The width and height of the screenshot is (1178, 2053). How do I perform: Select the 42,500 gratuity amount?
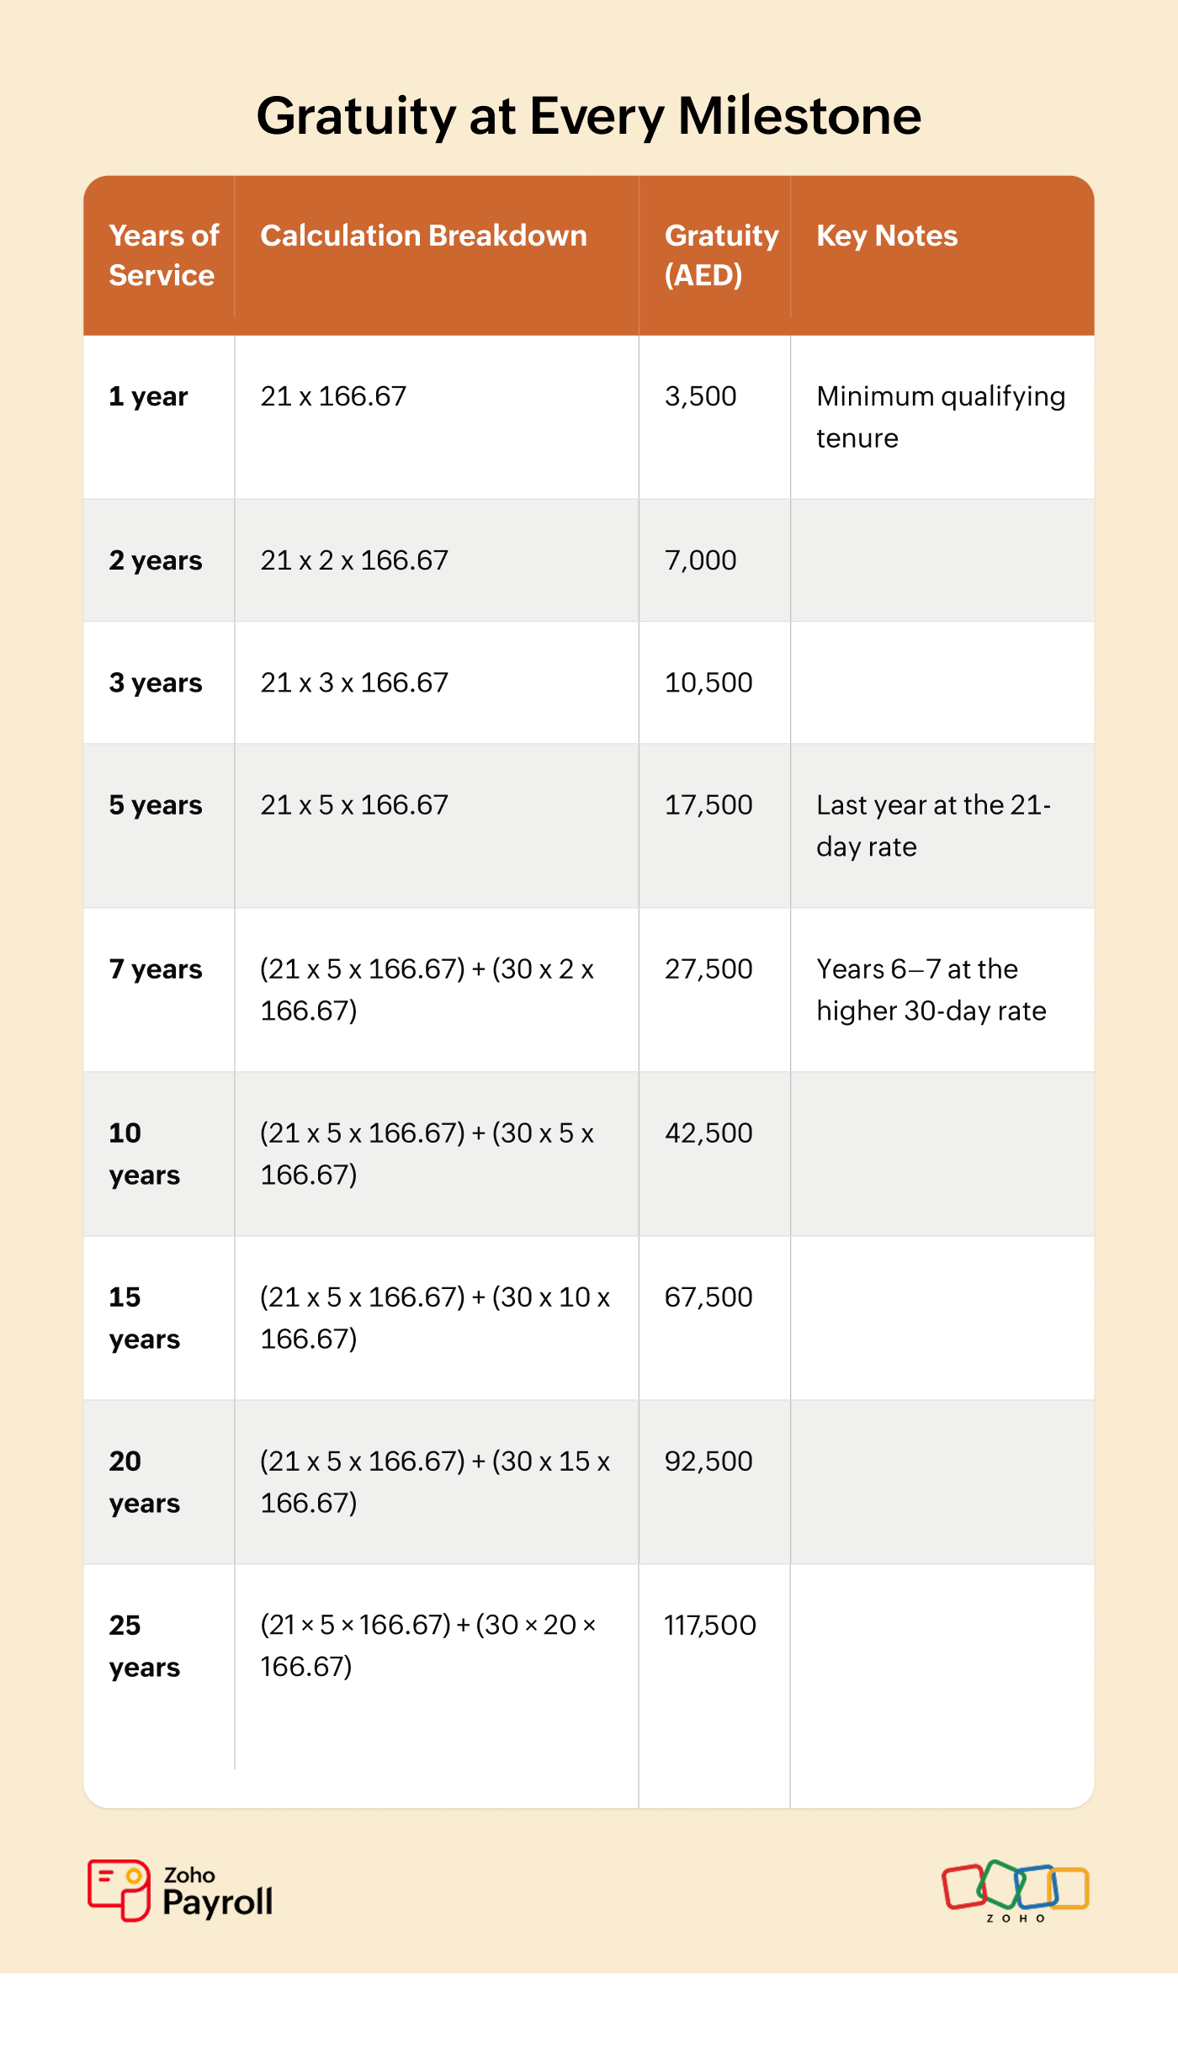tap(708, 1133)
